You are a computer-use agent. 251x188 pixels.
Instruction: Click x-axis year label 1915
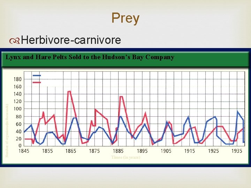click(190, 151)
